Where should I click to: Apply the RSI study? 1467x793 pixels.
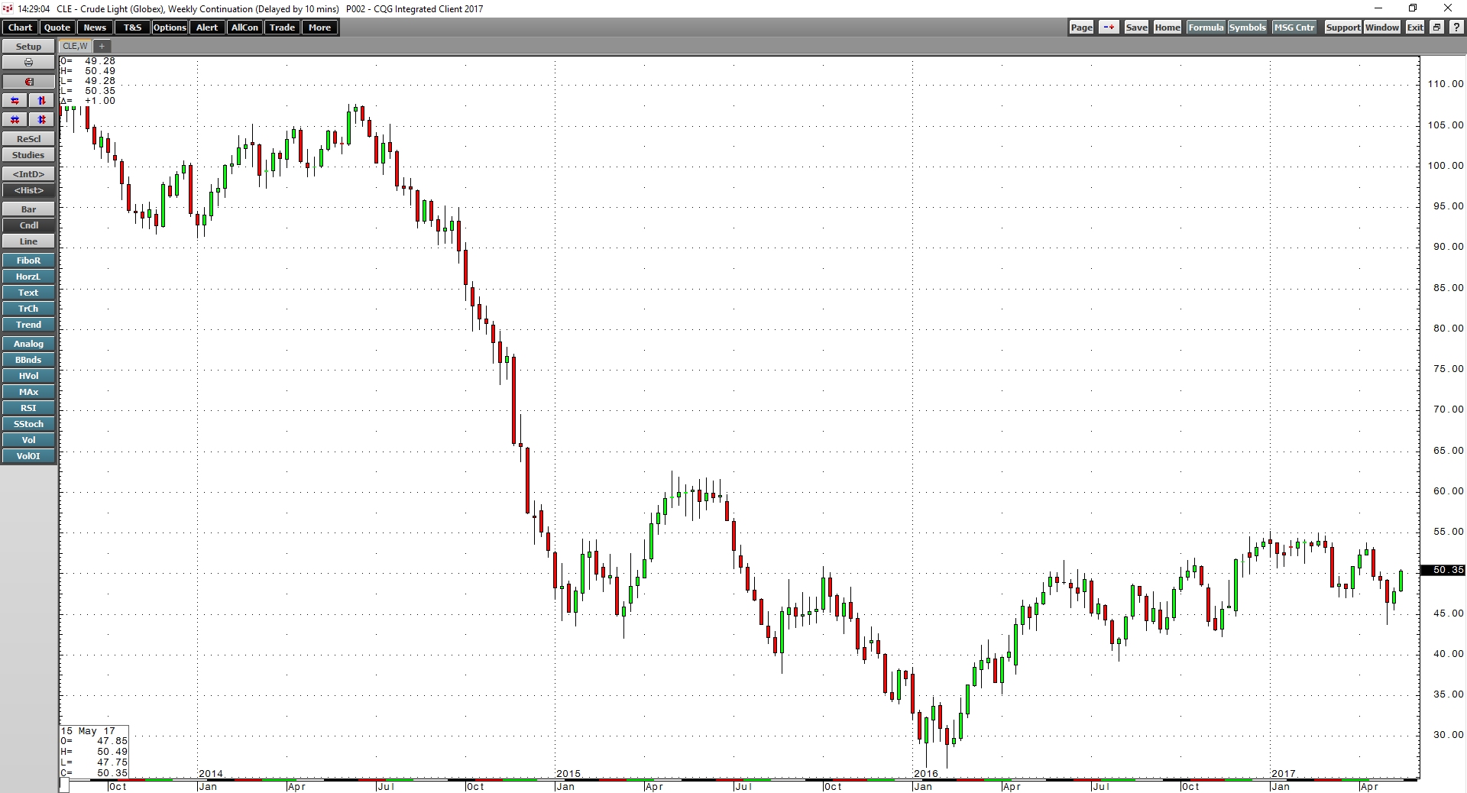pos(28,407)
